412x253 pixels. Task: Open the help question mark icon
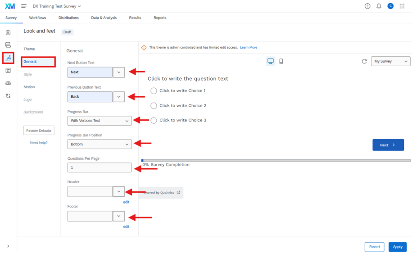(367, 6)
